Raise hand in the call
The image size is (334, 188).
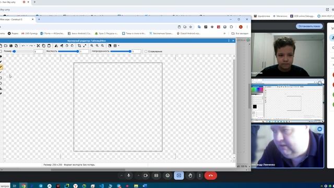[190, 175]
